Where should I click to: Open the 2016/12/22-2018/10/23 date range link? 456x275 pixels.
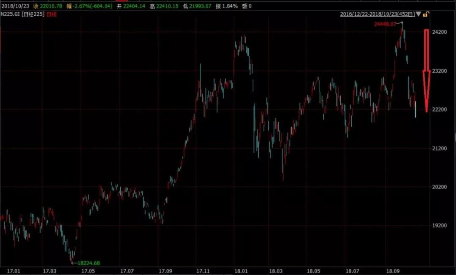point(377,14)
